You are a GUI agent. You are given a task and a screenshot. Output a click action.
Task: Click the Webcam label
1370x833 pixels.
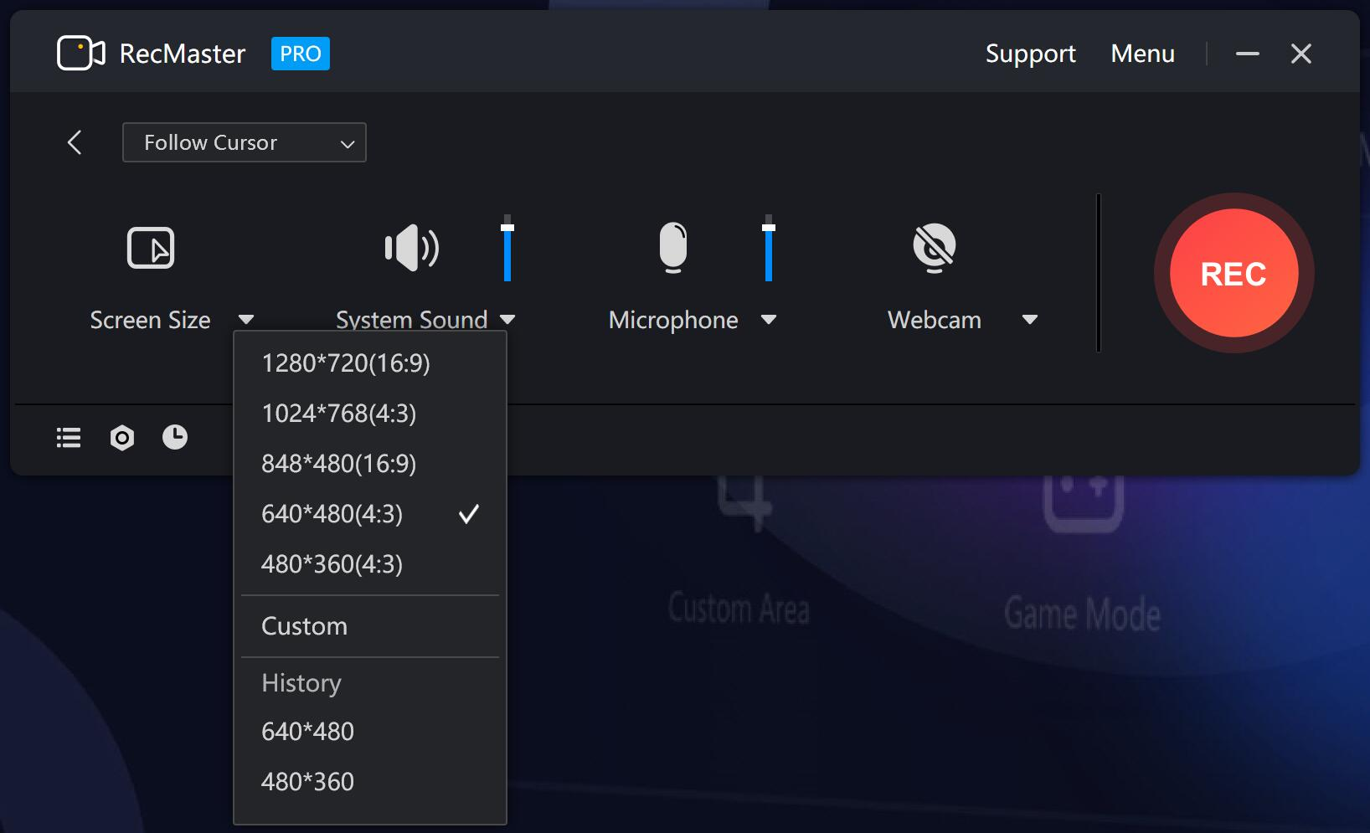click(x=935, y=320)
